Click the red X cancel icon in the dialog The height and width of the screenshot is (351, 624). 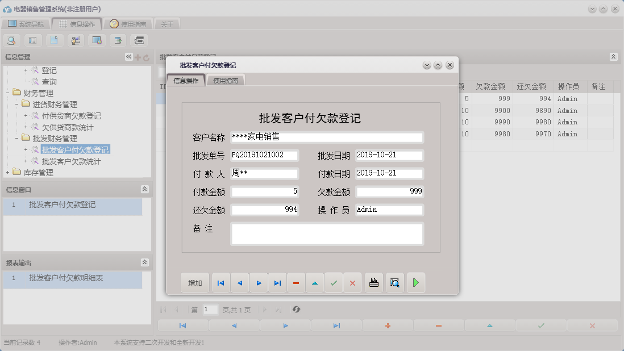coord(353,282)
